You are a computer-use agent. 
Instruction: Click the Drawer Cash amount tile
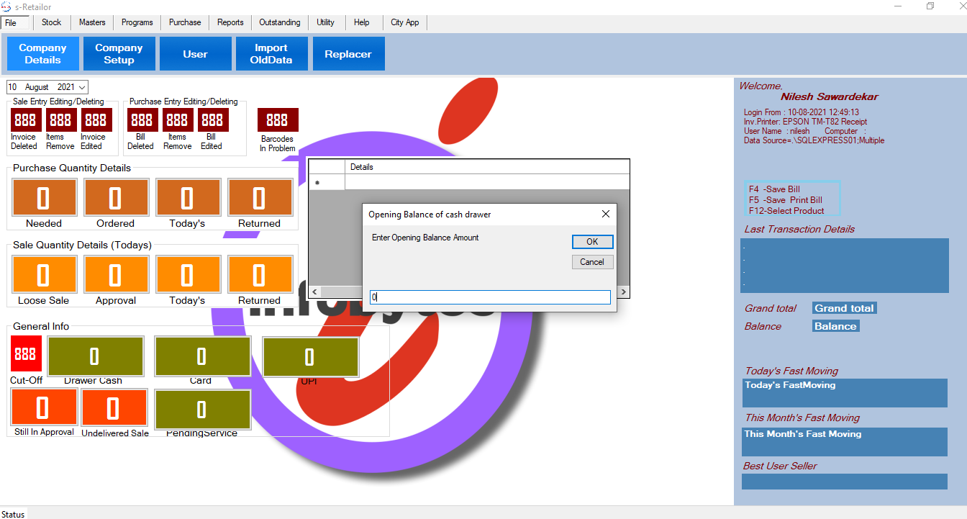(x=95, y=356)
